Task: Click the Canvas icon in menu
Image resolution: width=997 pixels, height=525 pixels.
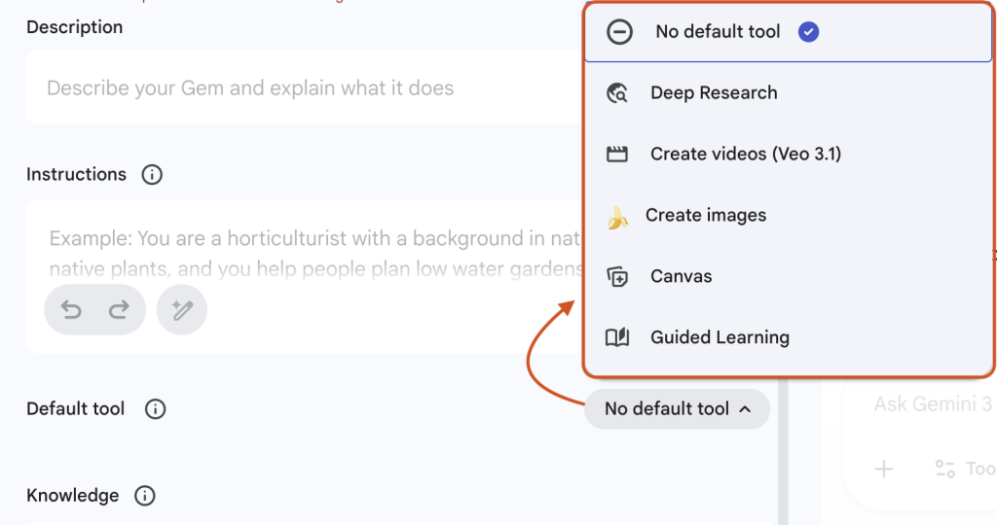Action: coord(617,277)
